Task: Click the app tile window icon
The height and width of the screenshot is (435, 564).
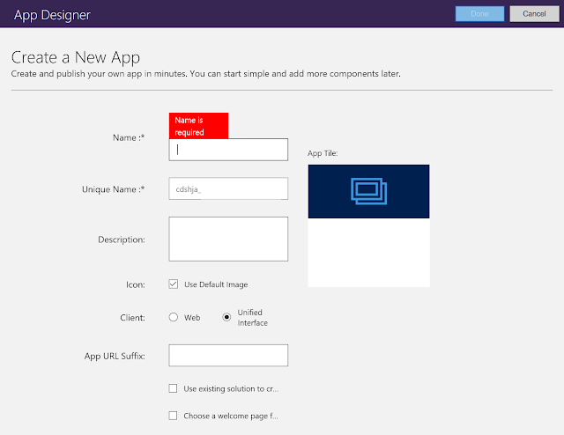Action: coord(368,191)
